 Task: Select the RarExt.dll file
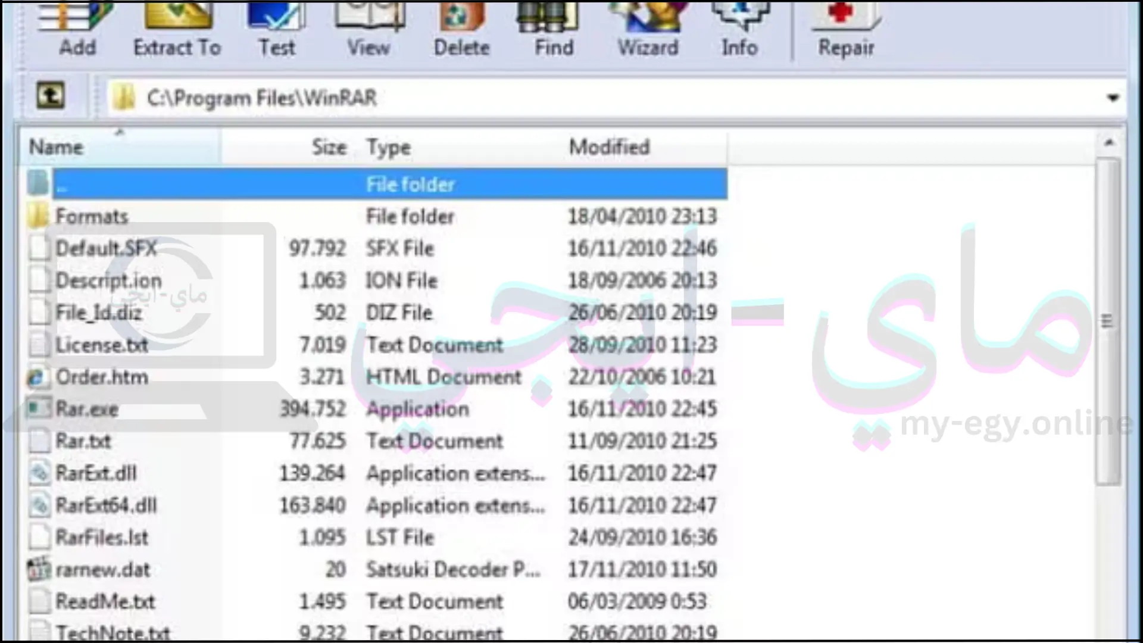[96, 473]
